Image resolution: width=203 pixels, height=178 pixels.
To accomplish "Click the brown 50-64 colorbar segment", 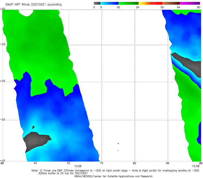I will [x=171, y=3].
